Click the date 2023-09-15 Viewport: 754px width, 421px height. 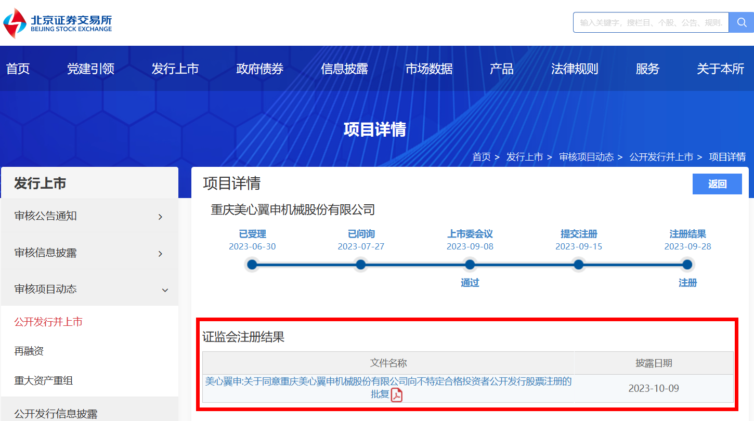579,246
